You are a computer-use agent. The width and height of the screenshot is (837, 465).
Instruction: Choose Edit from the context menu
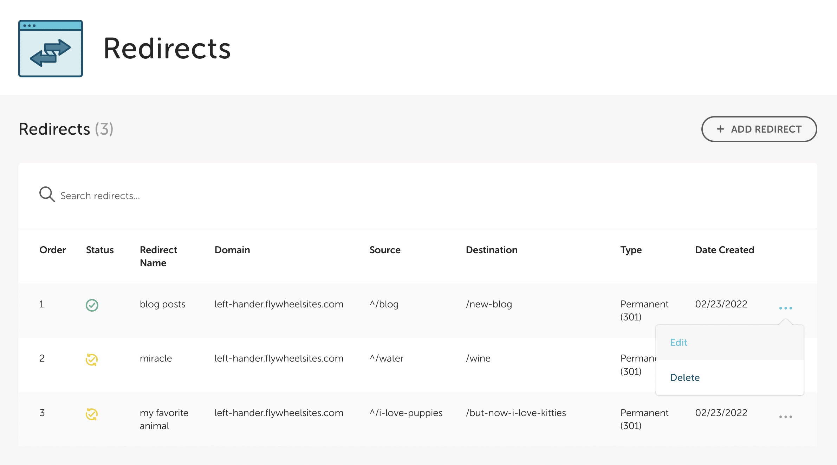[x=679, y=343]
